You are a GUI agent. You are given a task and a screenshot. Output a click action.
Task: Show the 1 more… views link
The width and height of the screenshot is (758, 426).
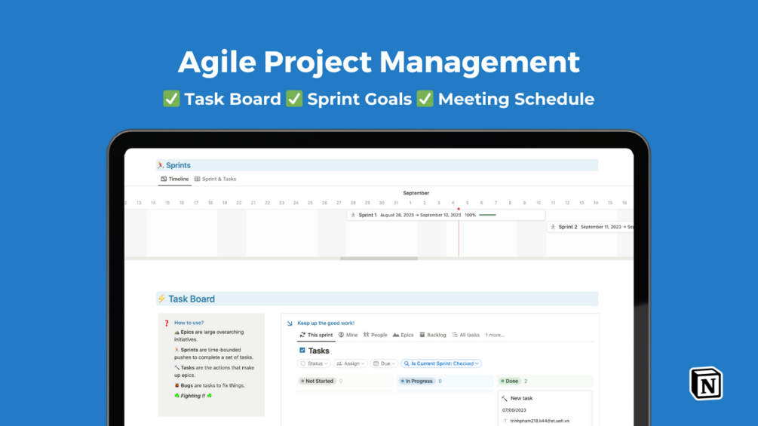[495, 335]
